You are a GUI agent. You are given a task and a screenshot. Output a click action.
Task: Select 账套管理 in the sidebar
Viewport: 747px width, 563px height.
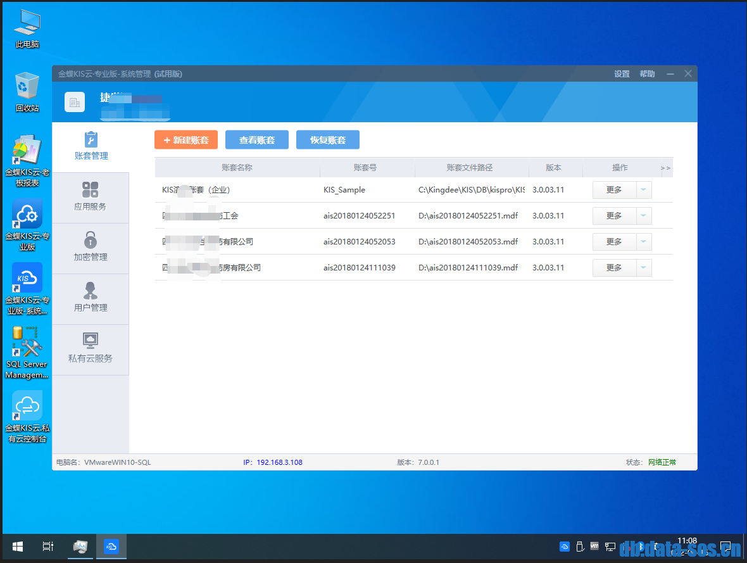pyautogui.click(x=91, y=146)
